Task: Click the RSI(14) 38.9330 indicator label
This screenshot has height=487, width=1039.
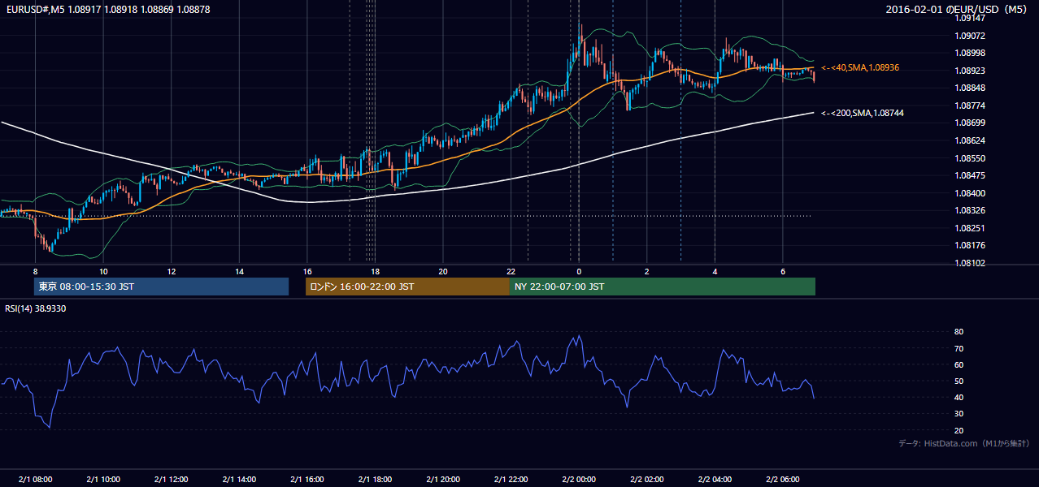Action: pos(35,308)
